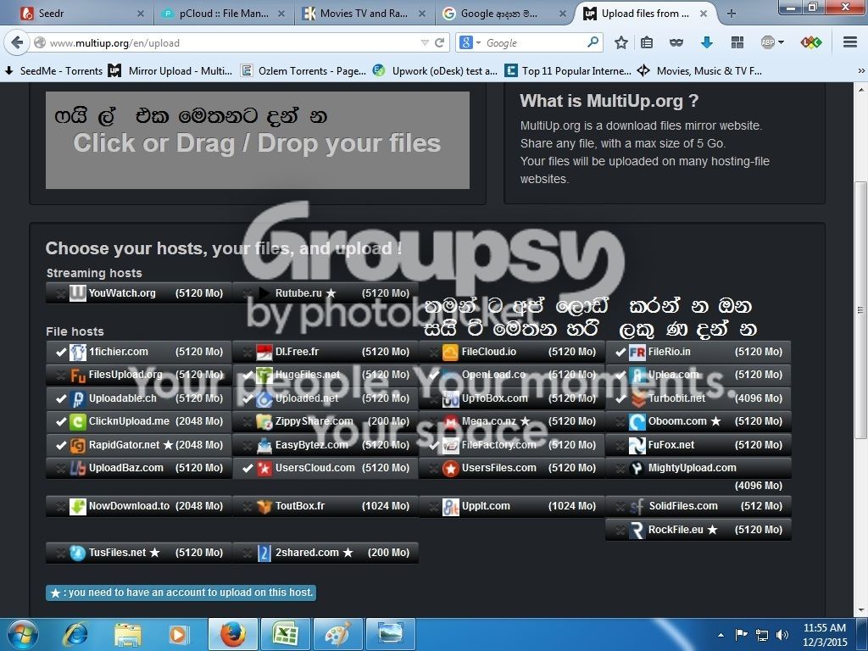Open Upwork (oDesk) test bookmark
This screenshot has height=651, width=868.
click(x=435, y=71)
